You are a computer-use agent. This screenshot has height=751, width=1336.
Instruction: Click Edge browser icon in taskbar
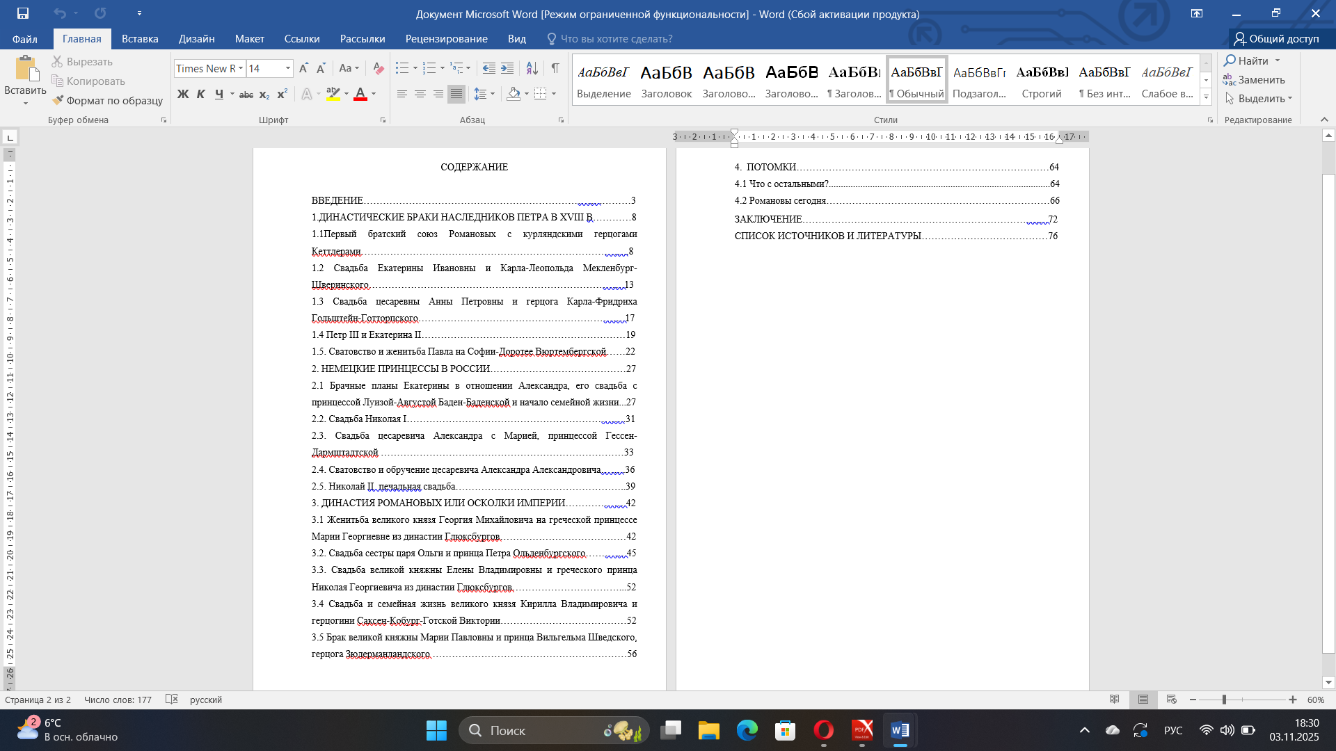tap(747, 730)
